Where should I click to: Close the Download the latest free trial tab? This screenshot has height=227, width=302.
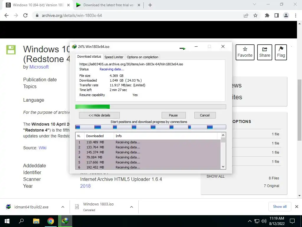[x=139, y=5]
